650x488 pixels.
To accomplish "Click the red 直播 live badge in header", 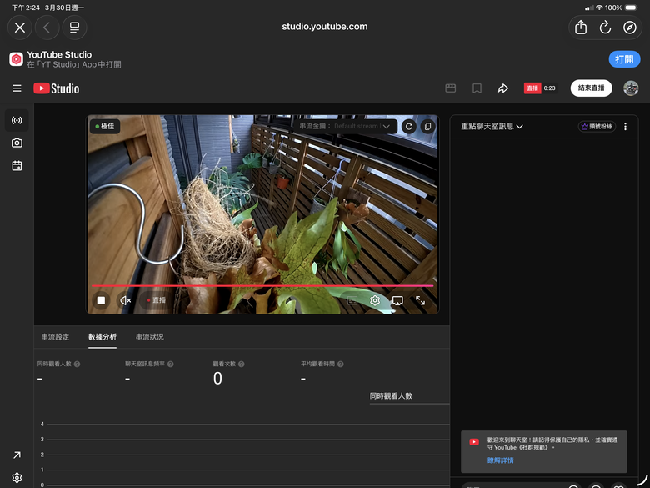I will point(532,88).
